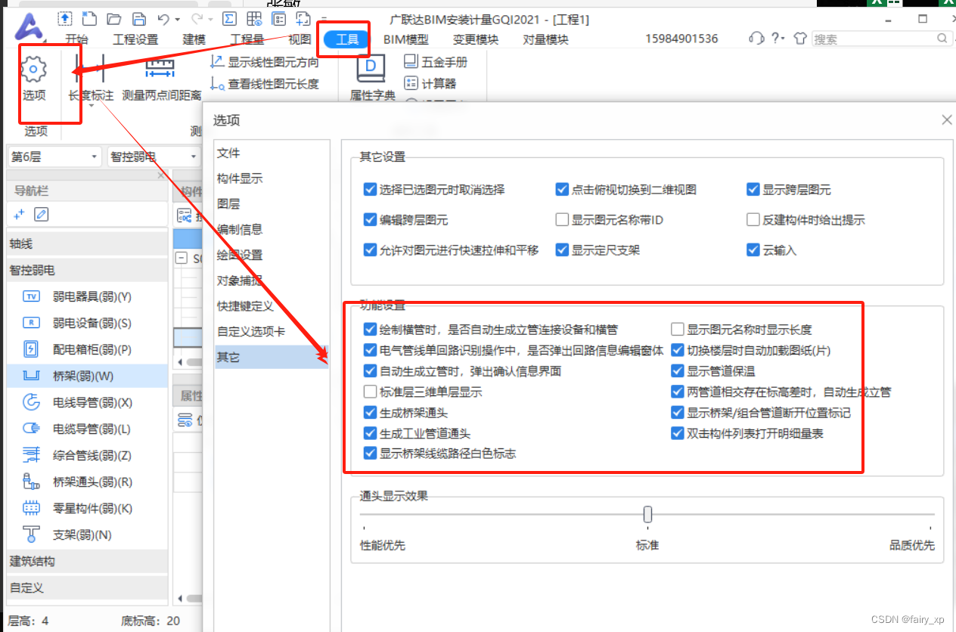Click 显示线性图元方向 in the ribbon
Viewport: 956px width, 632px height.
pos(265,63)
